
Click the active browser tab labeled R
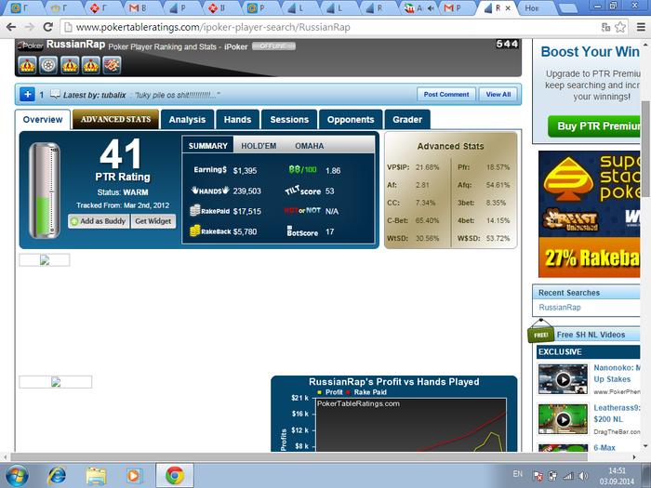point(498,7)
